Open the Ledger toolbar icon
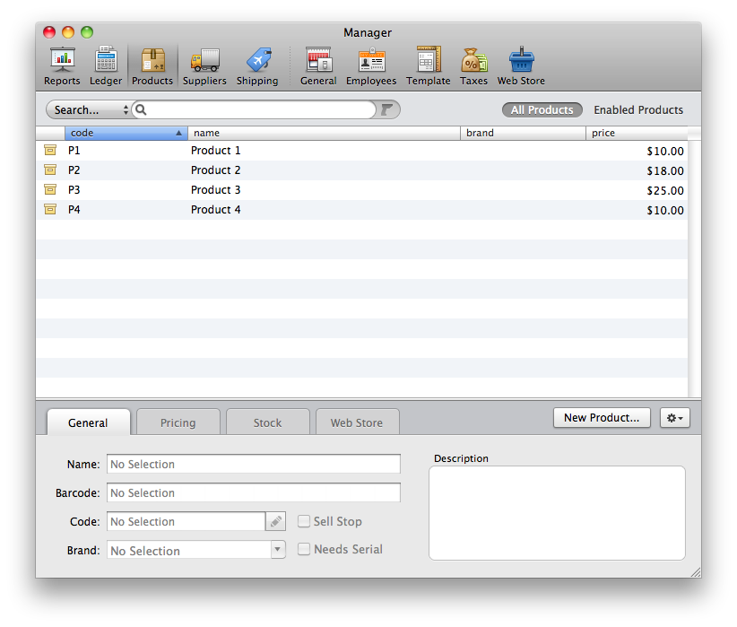This screenshot has height=627, width=737. click(x=106, y=65)
